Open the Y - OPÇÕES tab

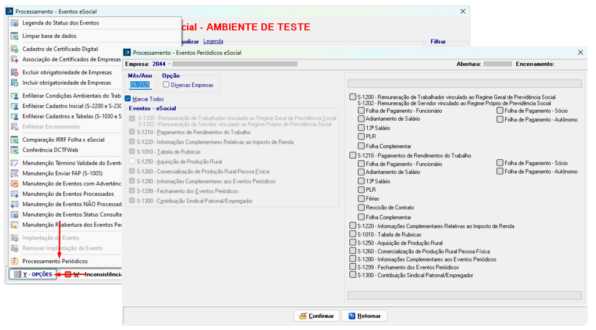coord(33,274)
